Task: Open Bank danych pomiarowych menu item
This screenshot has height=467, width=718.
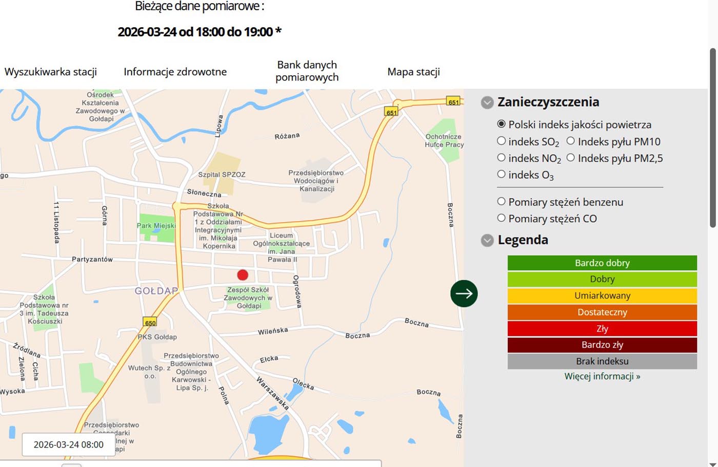Action: pos(307,71)
